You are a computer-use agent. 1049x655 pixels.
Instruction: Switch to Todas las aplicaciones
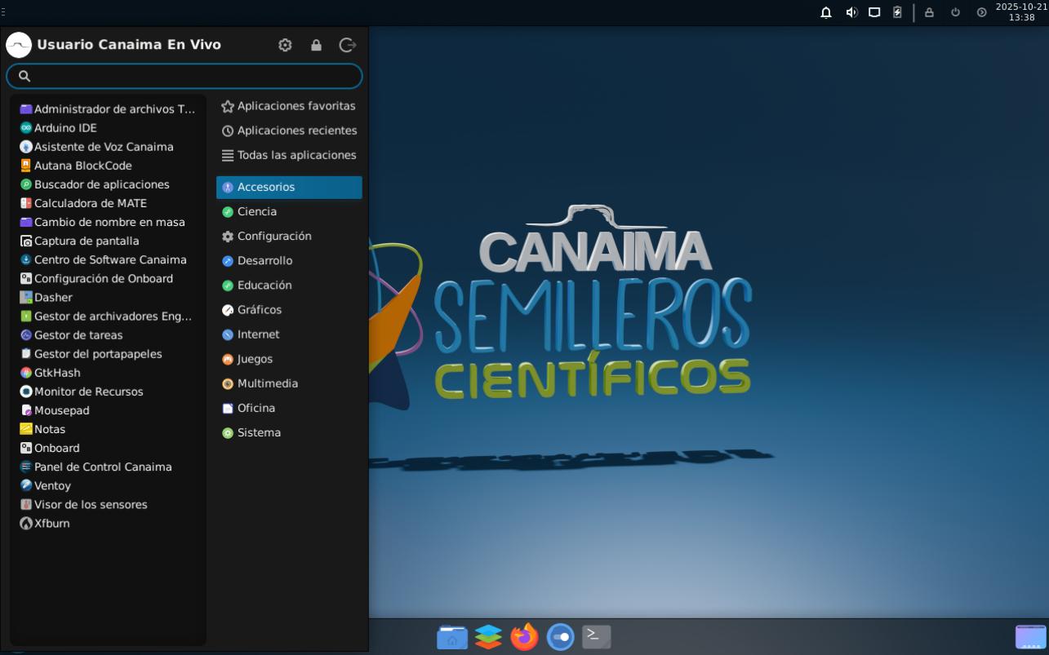click(x=296, y=155)
